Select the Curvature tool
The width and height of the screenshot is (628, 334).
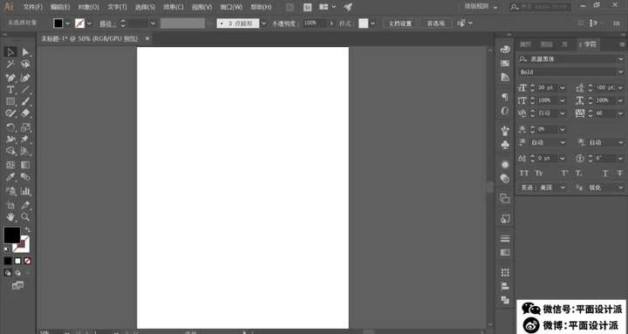point(25,78)
